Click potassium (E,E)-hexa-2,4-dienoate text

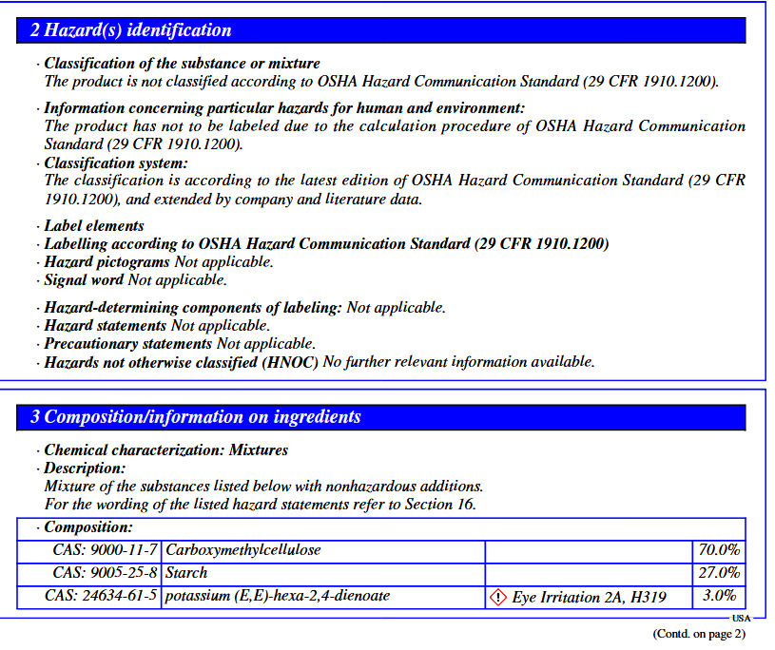[278, 596]
